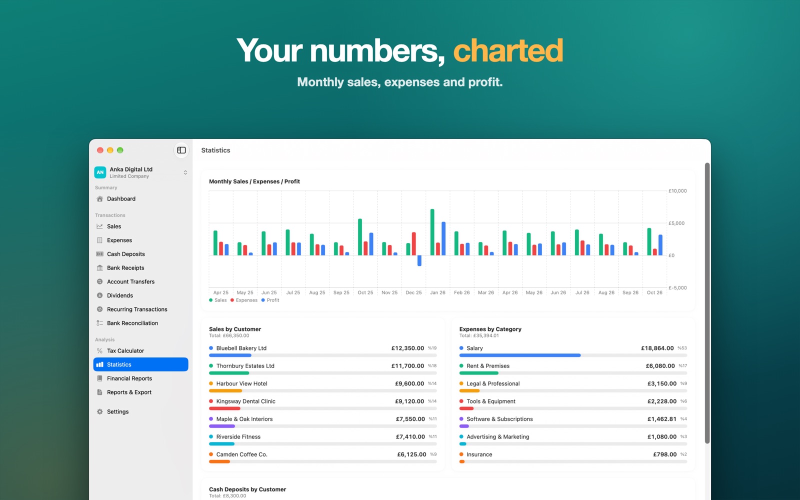Go to Bank Receipts section

(x=140, y=268)
